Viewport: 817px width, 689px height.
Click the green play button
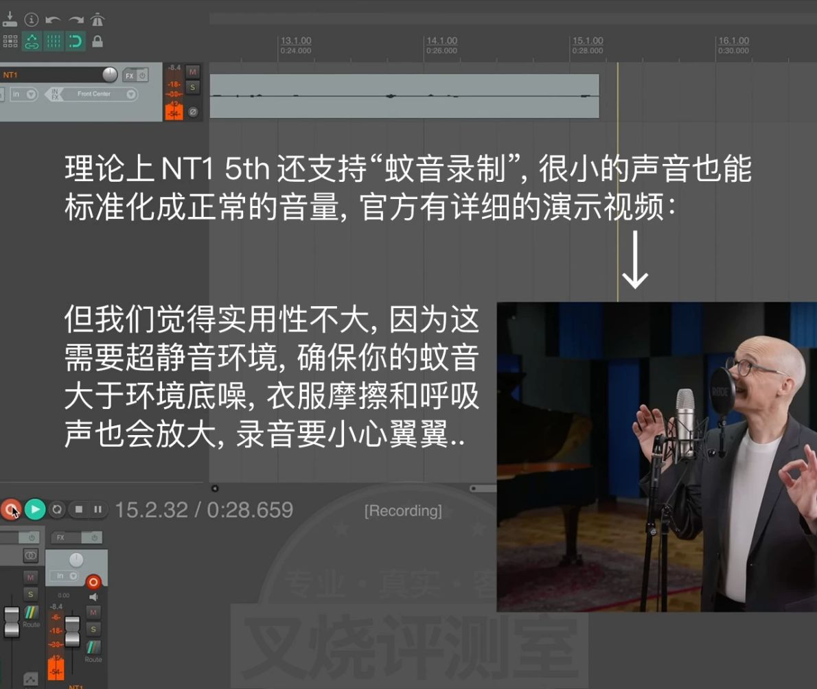[x=35, y=509]
